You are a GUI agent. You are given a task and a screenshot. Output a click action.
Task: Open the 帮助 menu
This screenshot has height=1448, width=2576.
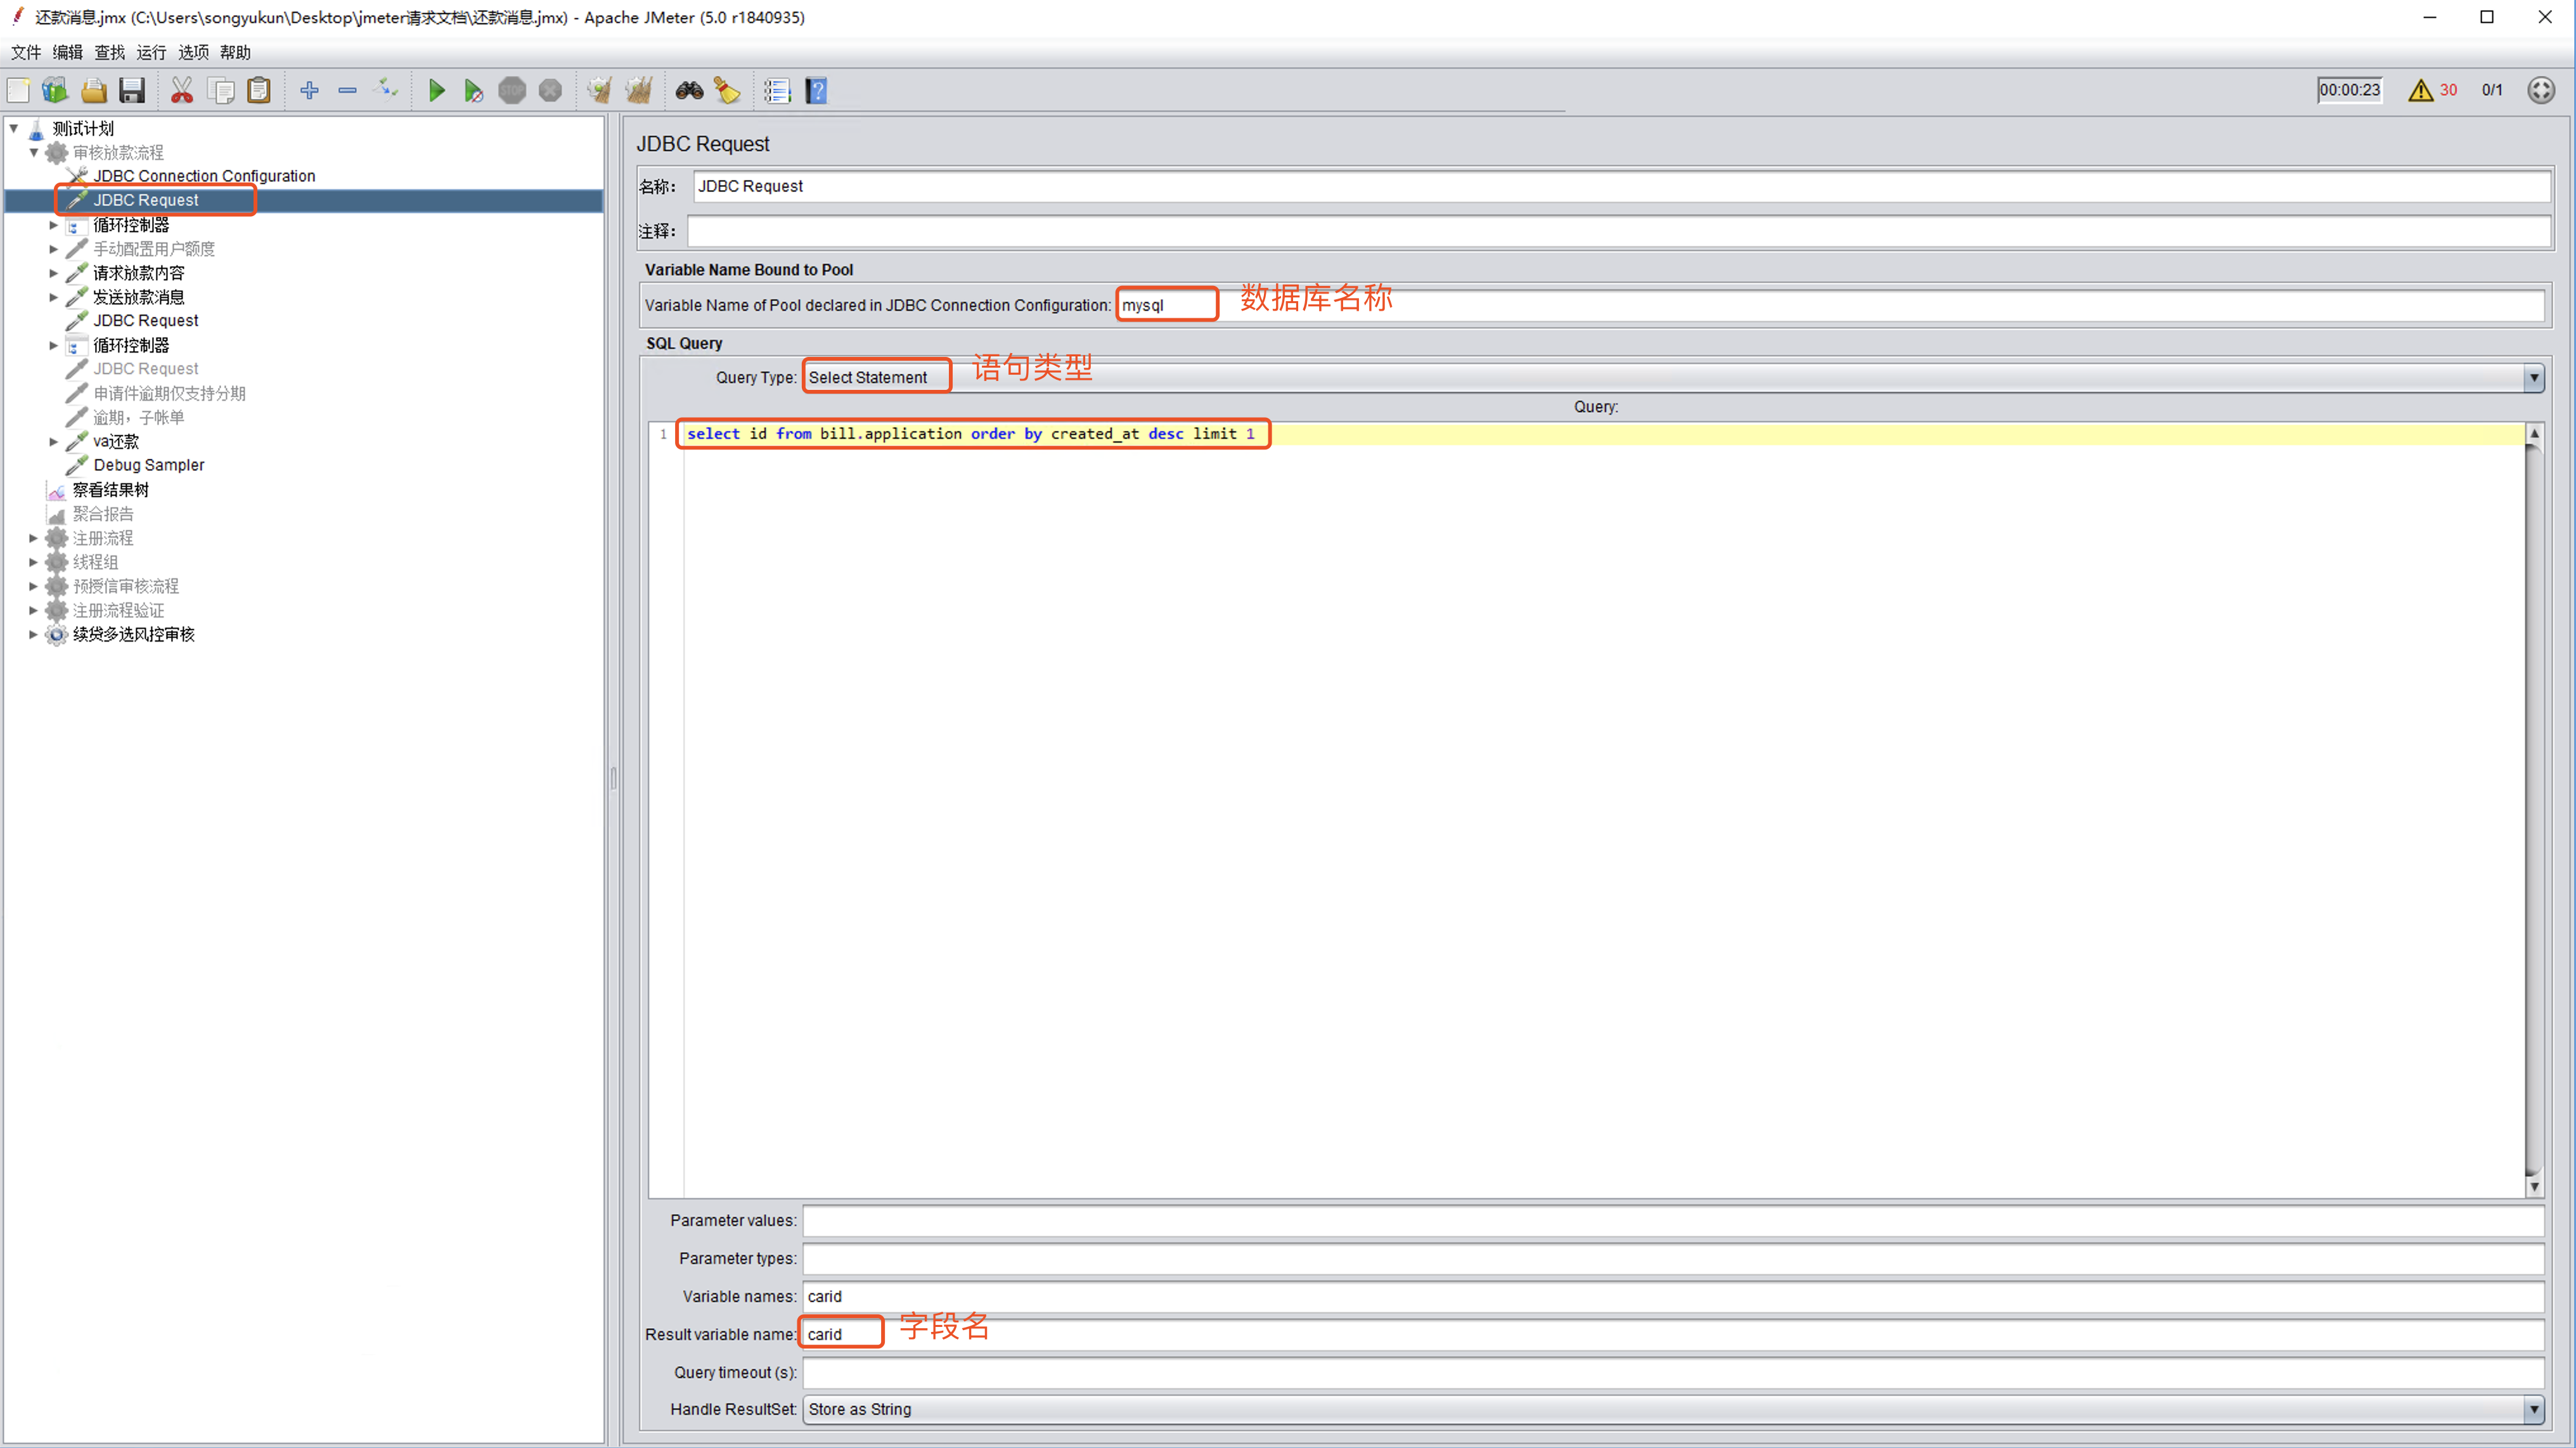click(235, 52)
